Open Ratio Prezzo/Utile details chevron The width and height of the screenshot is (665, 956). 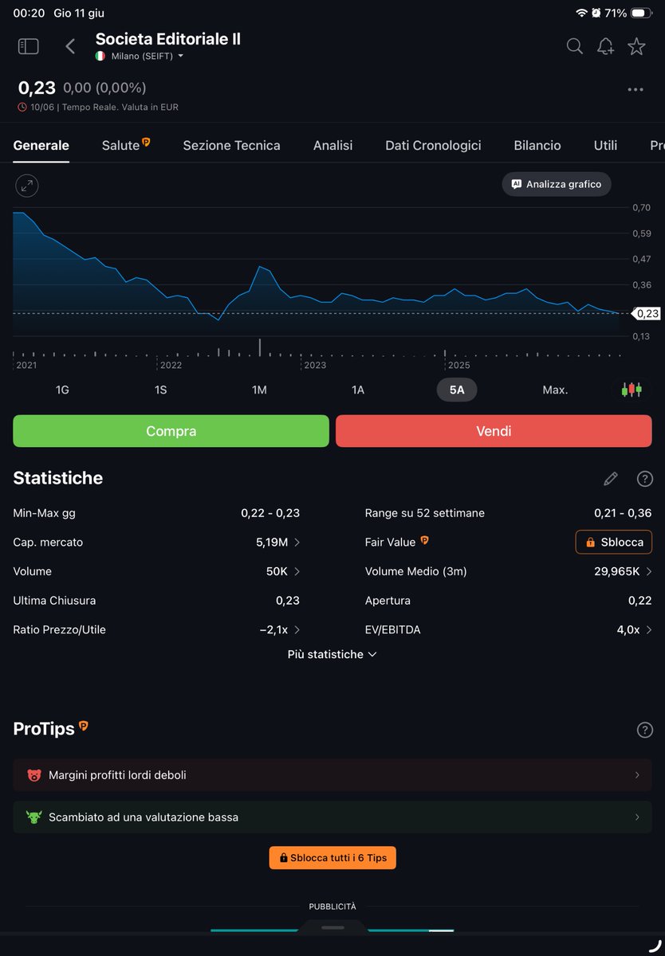pyautogui.click(x=297, y=630)
